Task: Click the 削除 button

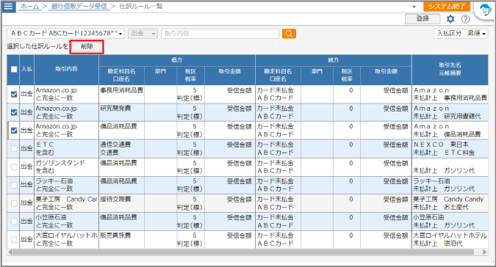Action: point(87,46)
